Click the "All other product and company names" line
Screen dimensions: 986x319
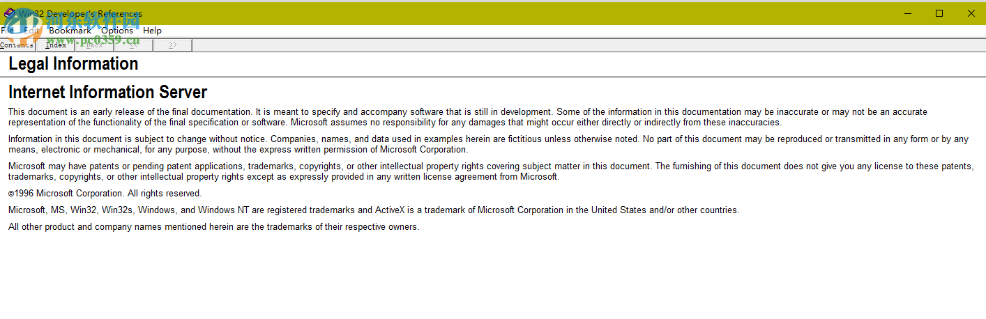click(213, 227)
